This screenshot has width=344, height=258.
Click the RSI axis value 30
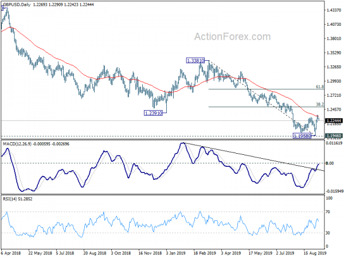point(328,233)
